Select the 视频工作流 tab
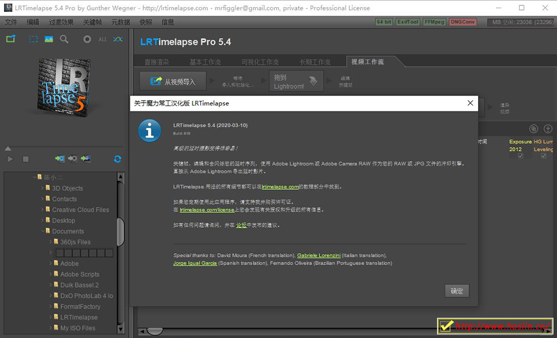Image resolution: width=557 pixels, height=338 pixels. tap(368, 62)
